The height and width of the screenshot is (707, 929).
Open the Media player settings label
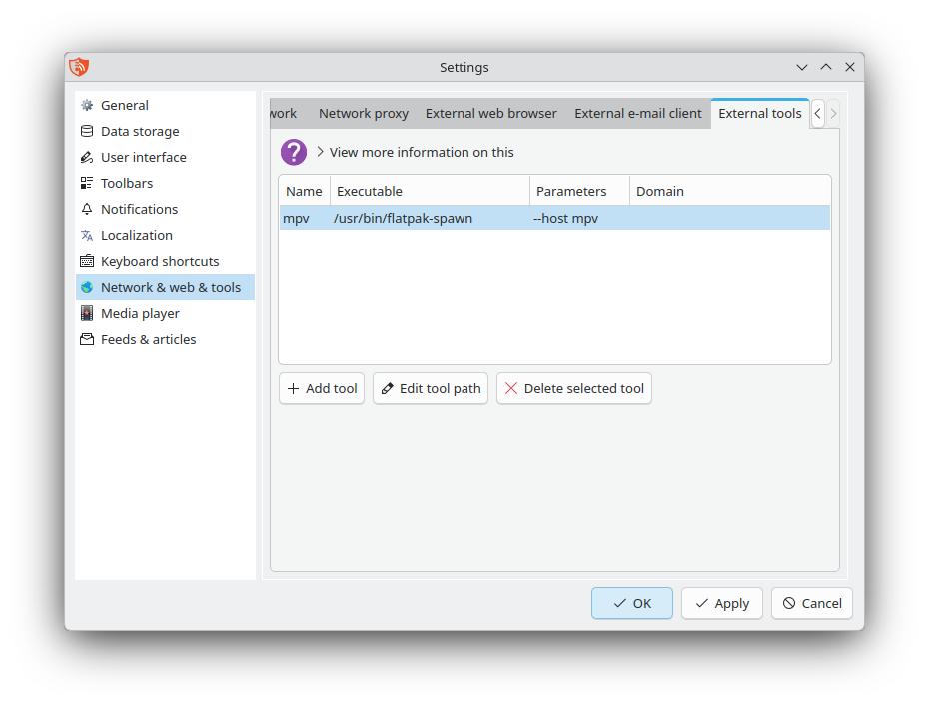[141, 314]
